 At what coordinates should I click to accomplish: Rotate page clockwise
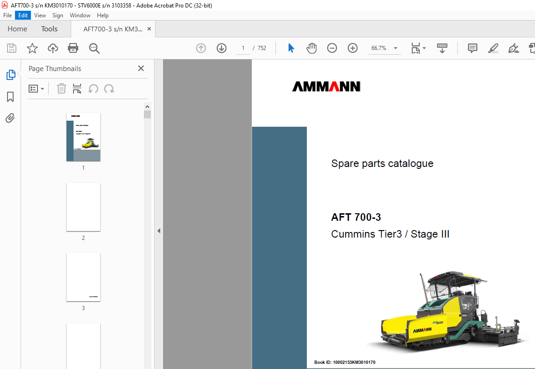click(109, 88)
